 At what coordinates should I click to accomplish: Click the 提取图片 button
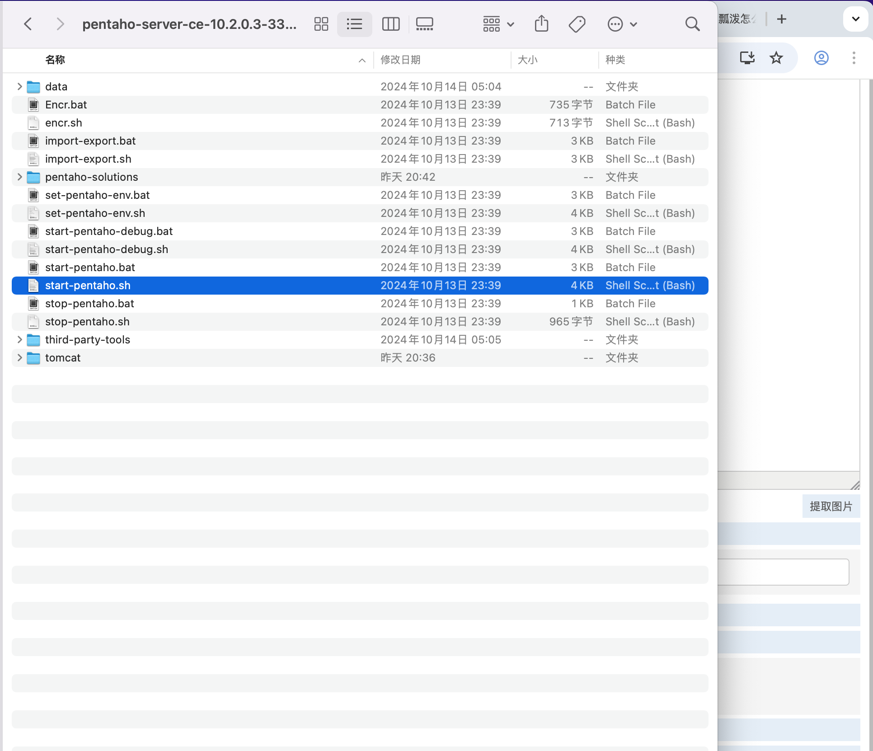(831, 506)
